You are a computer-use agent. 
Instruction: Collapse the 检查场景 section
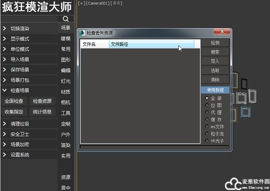pyautogui.click(x=28, y=90)
